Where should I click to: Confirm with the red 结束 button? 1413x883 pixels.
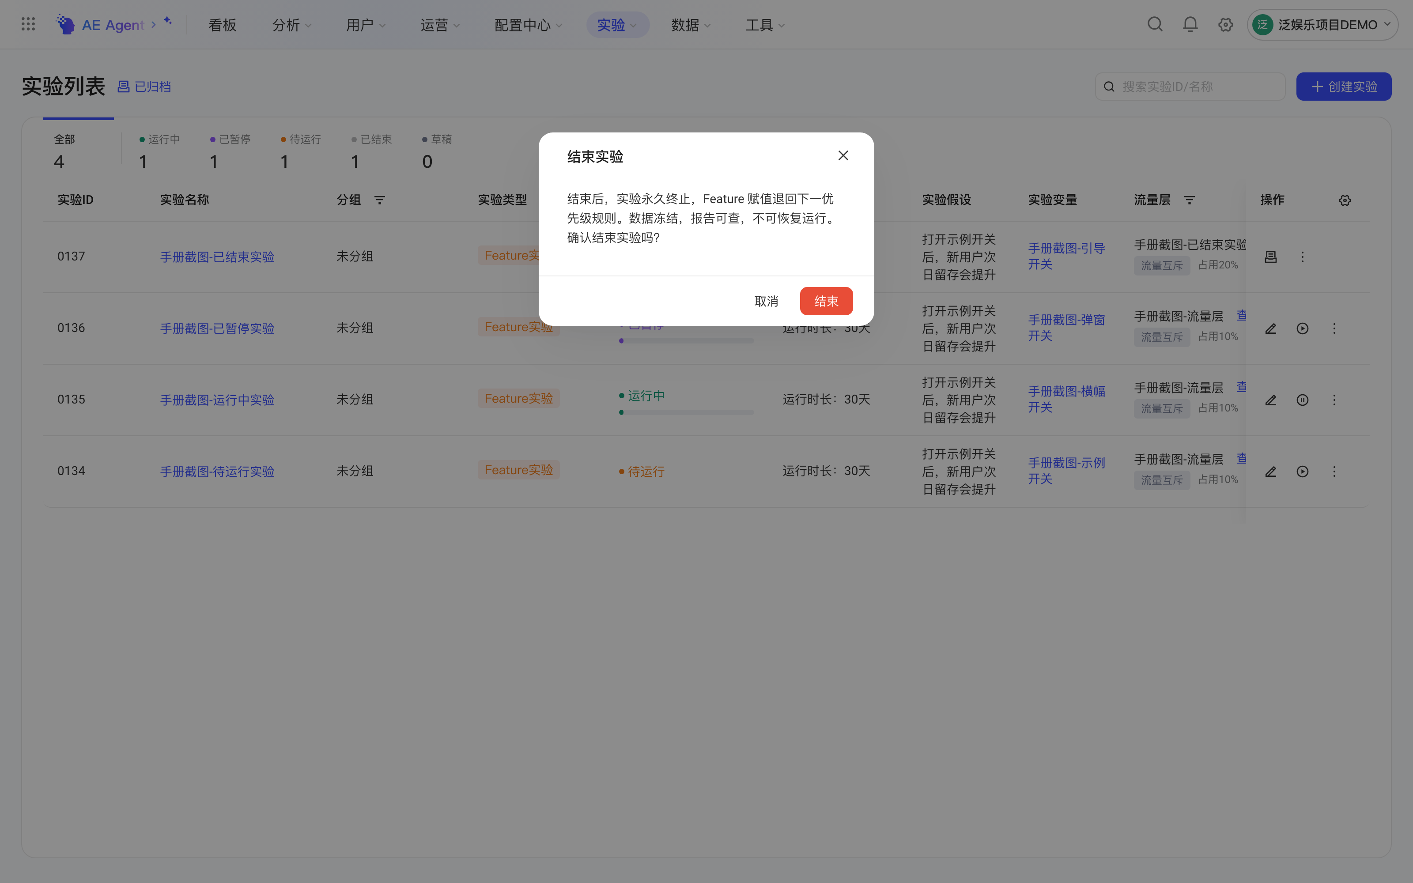[826, 302]
